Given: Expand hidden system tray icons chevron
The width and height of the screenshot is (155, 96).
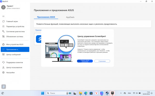Looking at the screenshot, I should [x=121, y=93].
